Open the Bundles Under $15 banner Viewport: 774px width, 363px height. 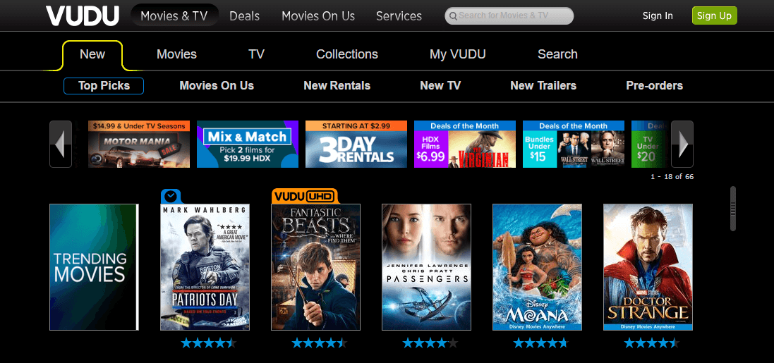(x=573, y=144)
